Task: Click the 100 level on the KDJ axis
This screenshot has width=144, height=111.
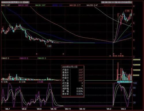Action: point(135,83)
